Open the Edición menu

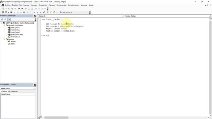pyautogui.click(x=15, y=5)
